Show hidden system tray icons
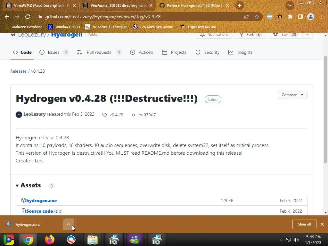328x246 pixels. click(281, 240)
